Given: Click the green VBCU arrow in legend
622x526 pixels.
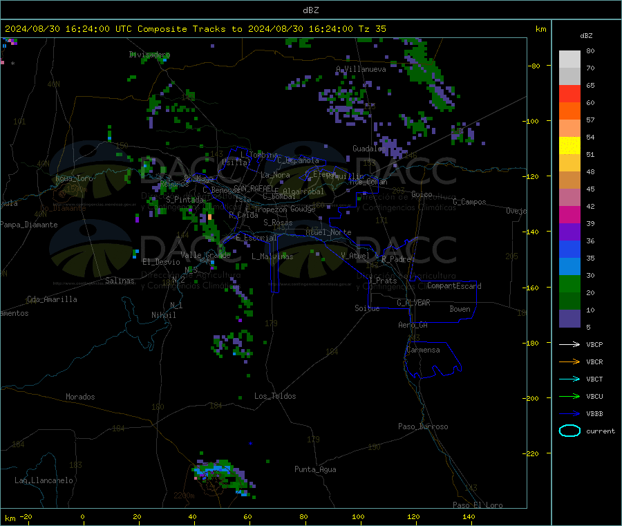Looking at the screenshot, I should (569, 396).
